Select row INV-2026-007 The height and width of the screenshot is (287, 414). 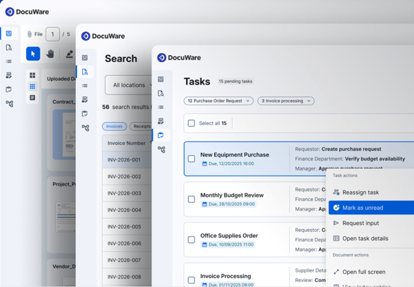point(127,260)
